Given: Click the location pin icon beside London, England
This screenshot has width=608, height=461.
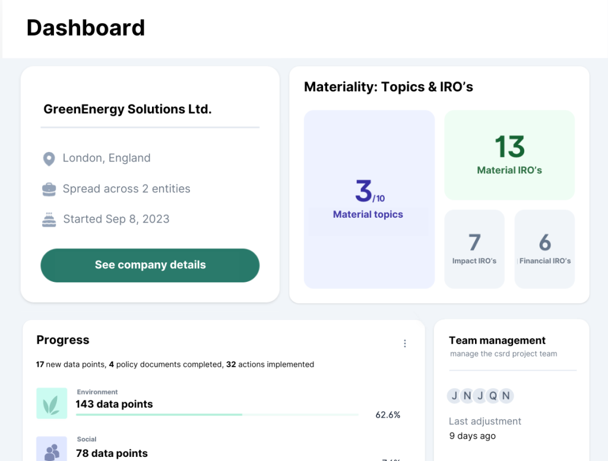Looking at the screenshot, I should (49, 158).
